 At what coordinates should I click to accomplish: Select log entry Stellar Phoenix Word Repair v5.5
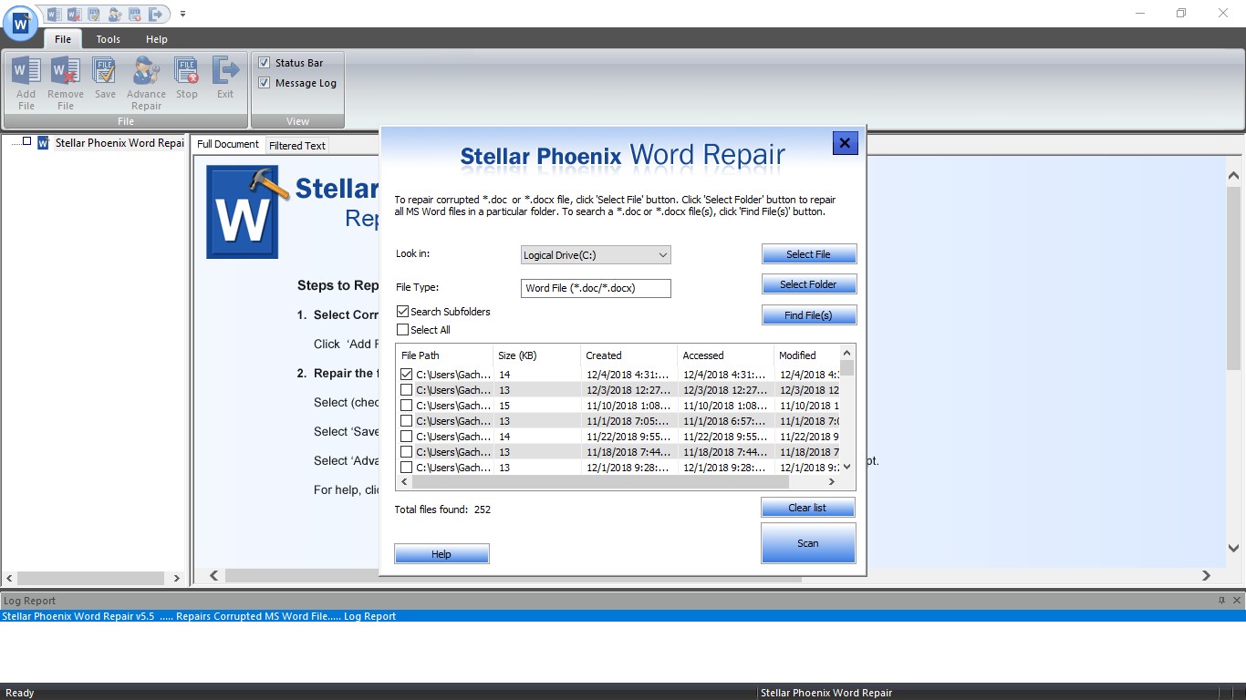(x=623, y=616)
